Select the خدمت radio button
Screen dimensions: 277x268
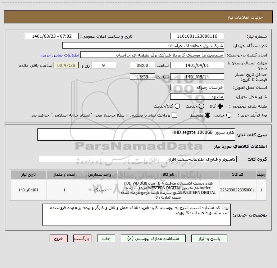201,106
